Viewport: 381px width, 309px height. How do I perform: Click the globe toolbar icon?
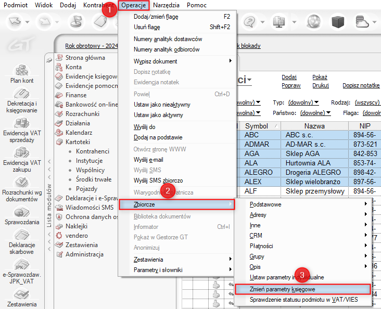[314, 22]
